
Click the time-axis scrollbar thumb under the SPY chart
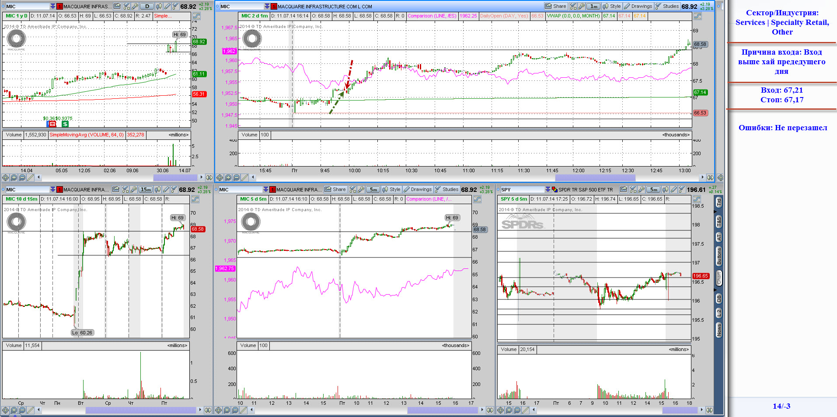click(680, 410)
